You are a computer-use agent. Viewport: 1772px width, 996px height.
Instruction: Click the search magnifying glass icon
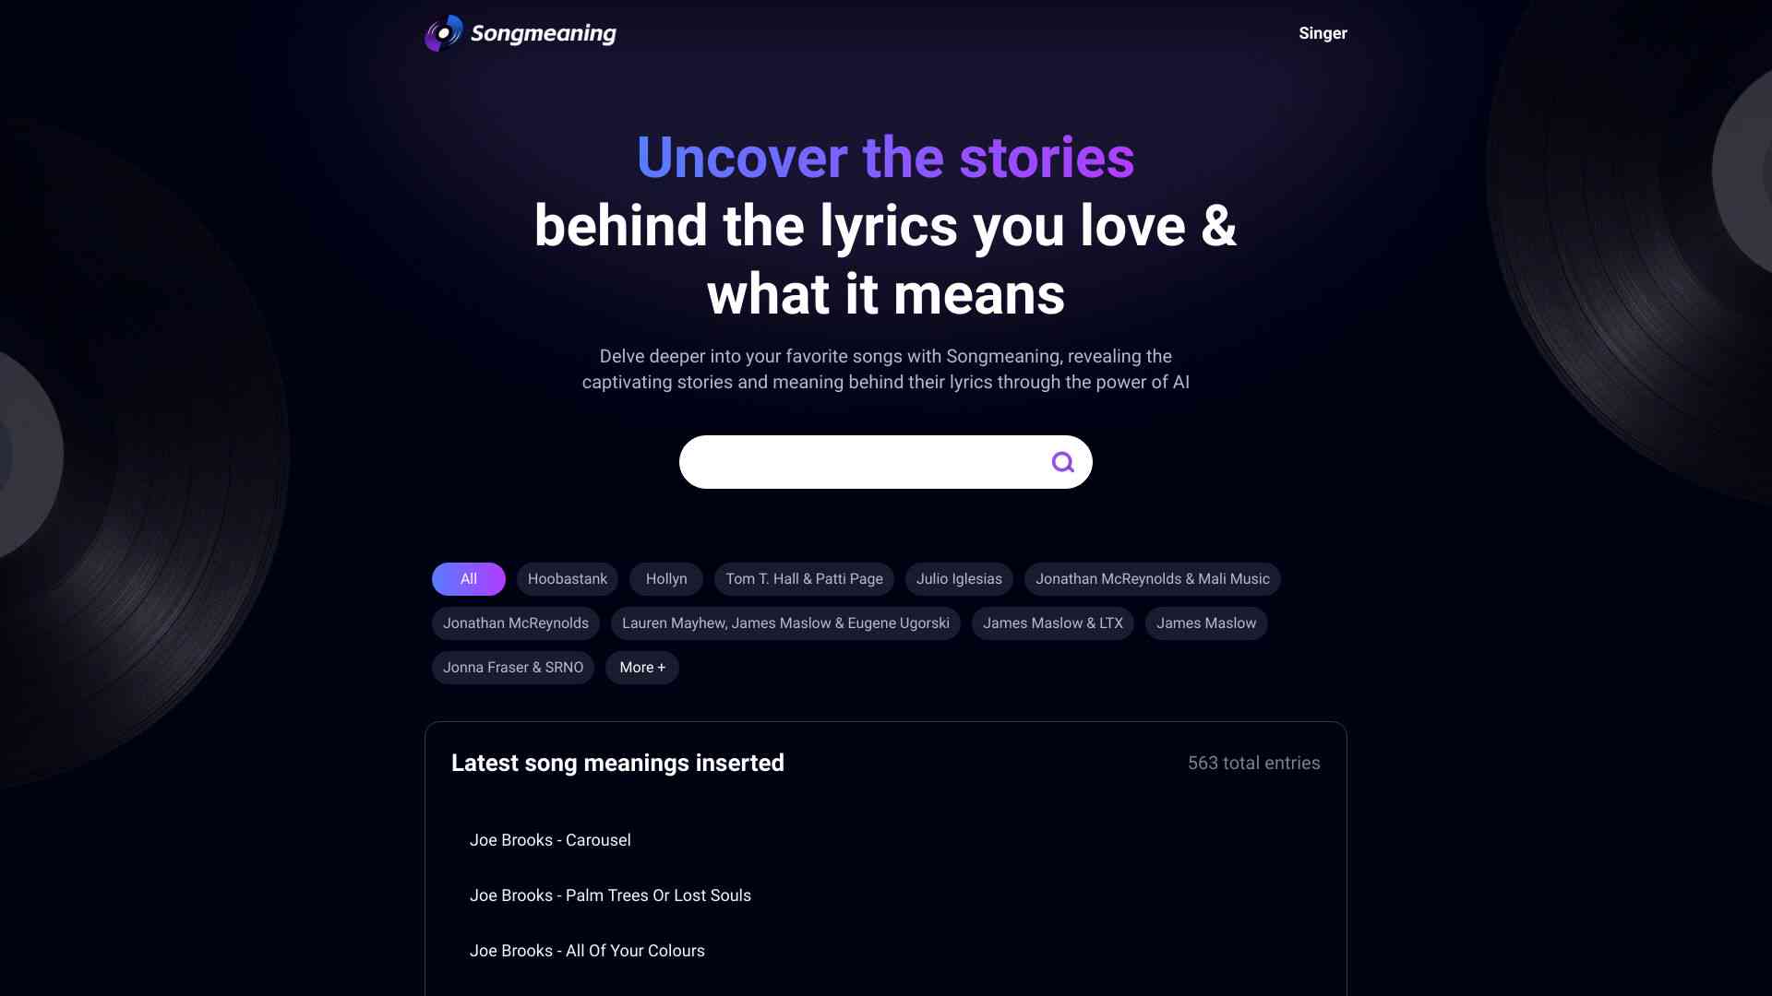pos(1061,462)
